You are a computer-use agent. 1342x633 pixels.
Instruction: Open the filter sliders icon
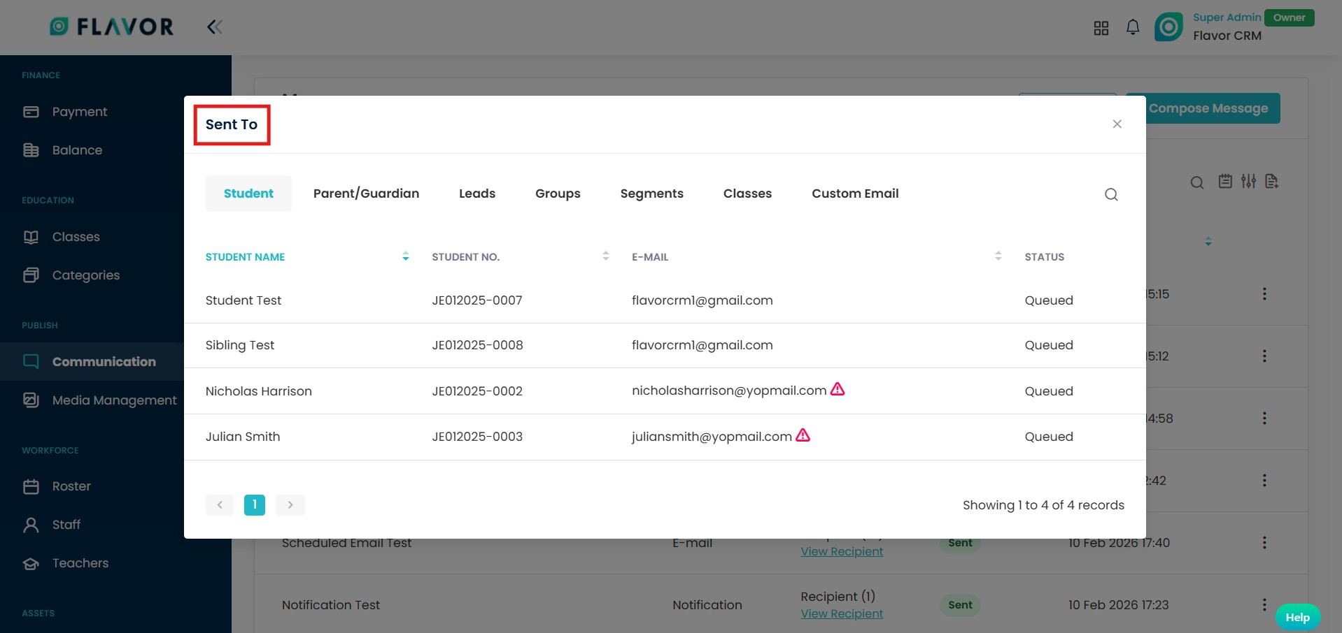(1248, 182)
